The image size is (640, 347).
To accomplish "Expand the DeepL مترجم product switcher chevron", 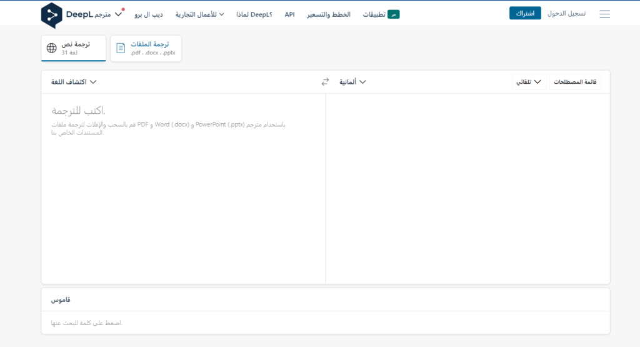I will (x=119, y=14).
